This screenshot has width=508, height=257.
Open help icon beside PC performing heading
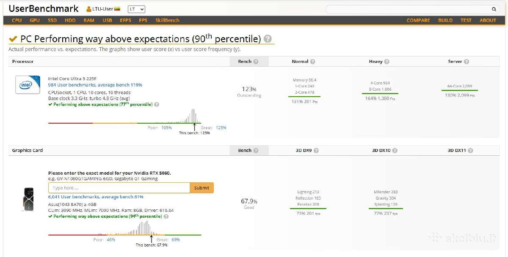268,39
